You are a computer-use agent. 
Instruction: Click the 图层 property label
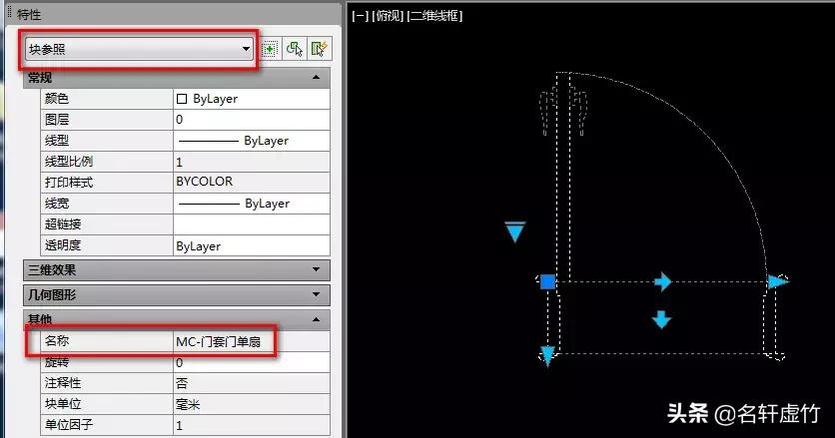[x=57, y=120]
